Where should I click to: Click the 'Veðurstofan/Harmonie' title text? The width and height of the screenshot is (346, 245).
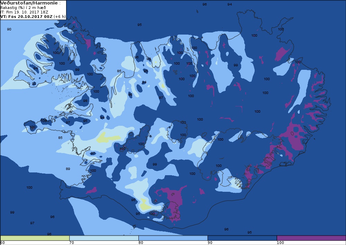click(29, 3)
